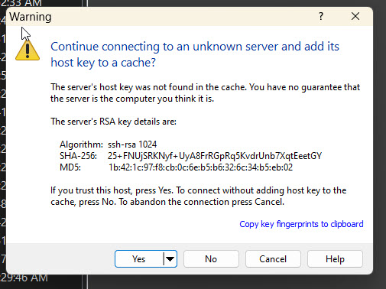The image size is (386, 289).
Task: Copy key fingerprints to clipboard
Action: pyautogui.click(x=301, y=224)
